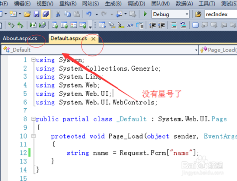Go to previous bookmark in folder
This screenshot has height=181, width=237.
(224, 25)
